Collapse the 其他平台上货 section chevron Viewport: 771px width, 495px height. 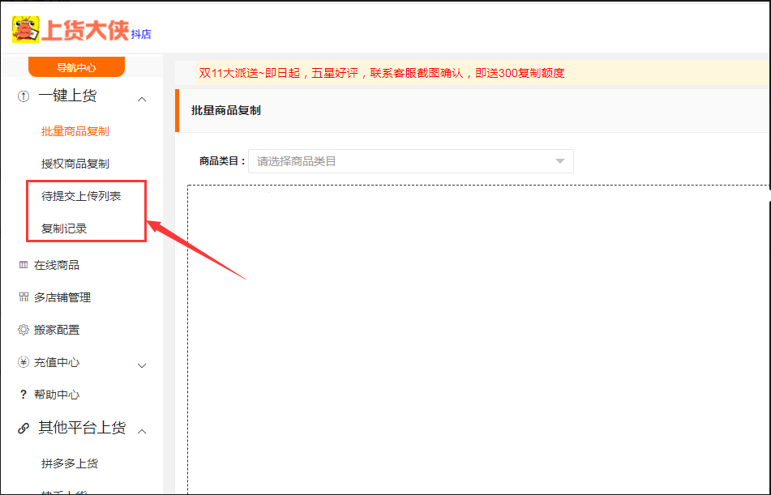142,431
